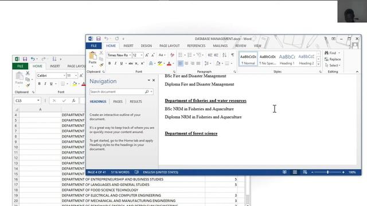Switch to Word's INSERT tab
Viewport: 367px width, 206px height.
tap(128, 46)
